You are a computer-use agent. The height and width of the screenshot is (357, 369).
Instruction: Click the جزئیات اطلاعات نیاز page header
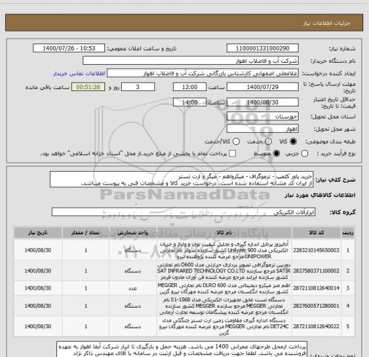click(x=327, y=23)
